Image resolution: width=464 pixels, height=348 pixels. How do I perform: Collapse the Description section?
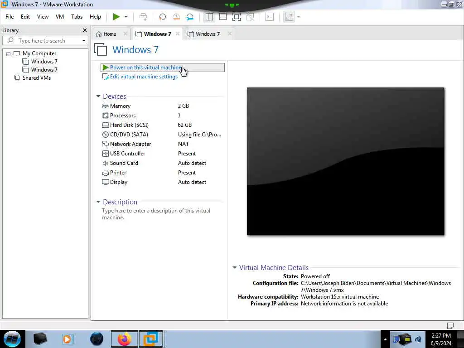(98, 202)
